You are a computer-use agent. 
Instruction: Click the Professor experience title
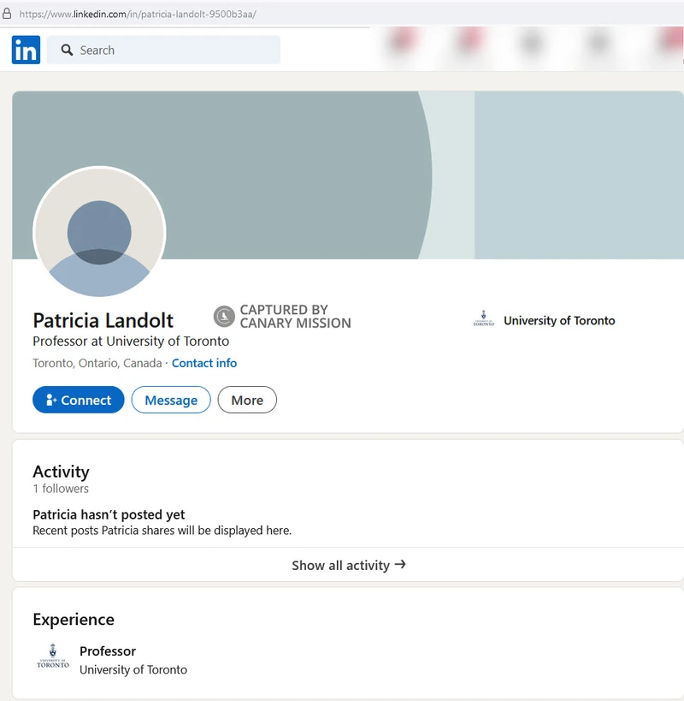(108, 651)
